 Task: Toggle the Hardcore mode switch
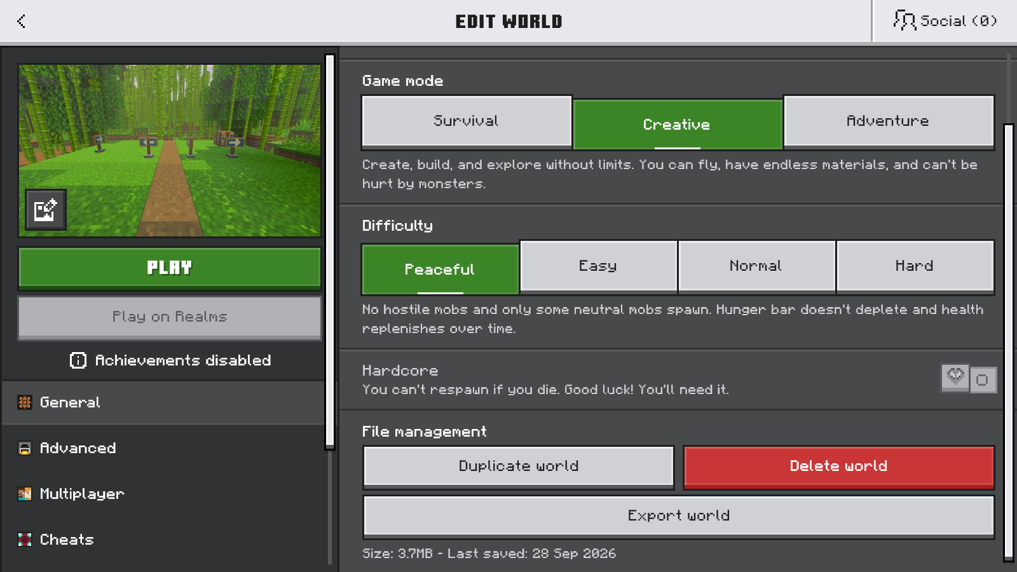tap(968, 379)
